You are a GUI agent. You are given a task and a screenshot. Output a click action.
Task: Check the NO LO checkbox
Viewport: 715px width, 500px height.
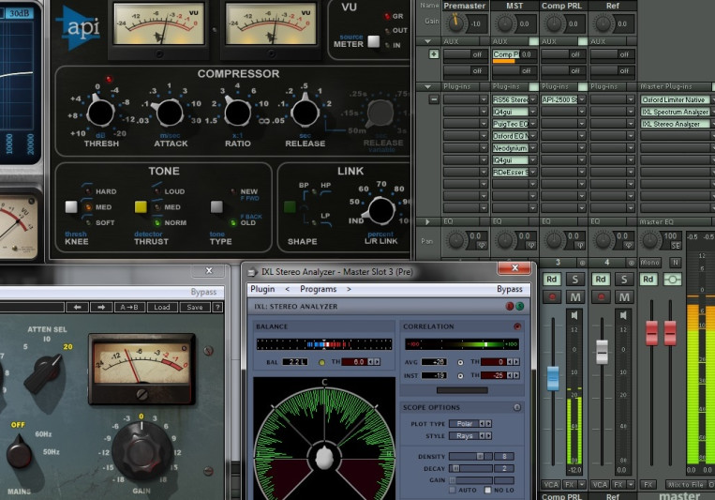coord(487,490)
